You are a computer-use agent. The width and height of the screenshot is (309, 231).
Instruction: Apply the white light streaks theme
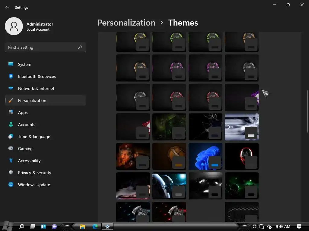pos(242,127)
